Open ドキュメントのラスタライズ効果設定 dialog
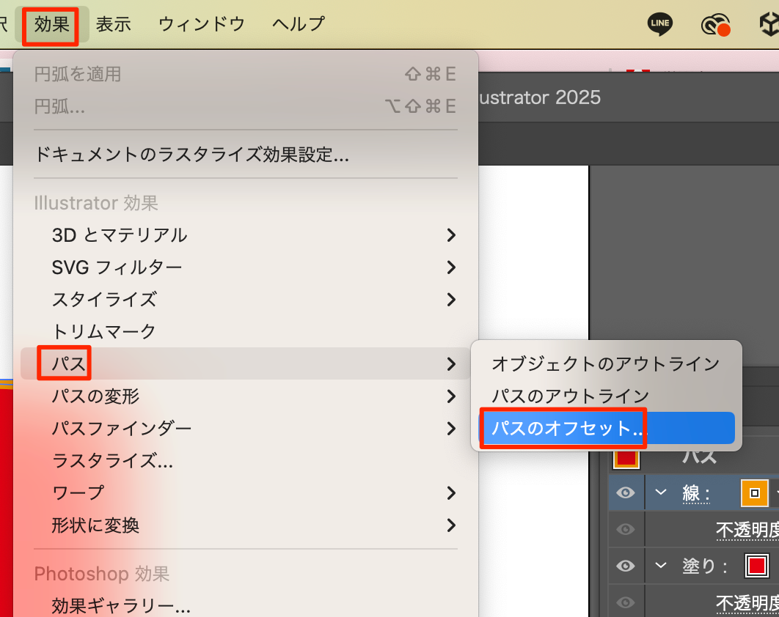Viewport: 779px width, 617px height. (x=191, y=155)
